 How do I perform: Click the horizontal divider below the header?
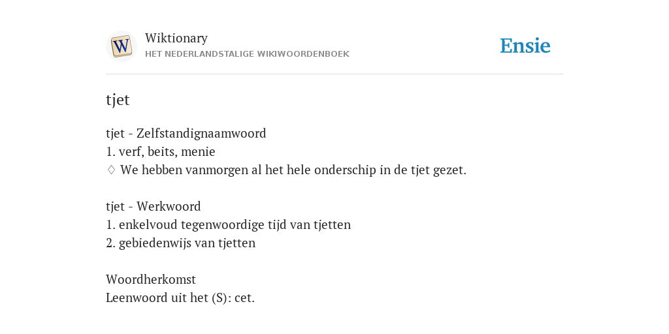coord(334,74)
